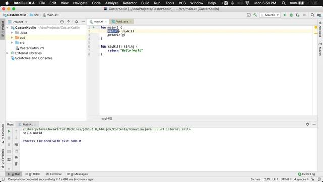Clear all Run console output with the trash icon
Screen dimensions: 323x182
pos(16,164)
